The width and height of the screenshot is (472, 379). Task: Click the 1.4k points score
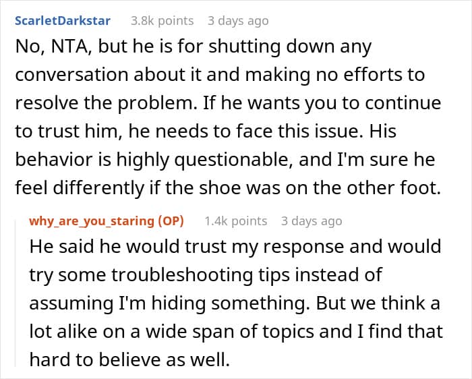pyautogui.click(x=236, y=221)
